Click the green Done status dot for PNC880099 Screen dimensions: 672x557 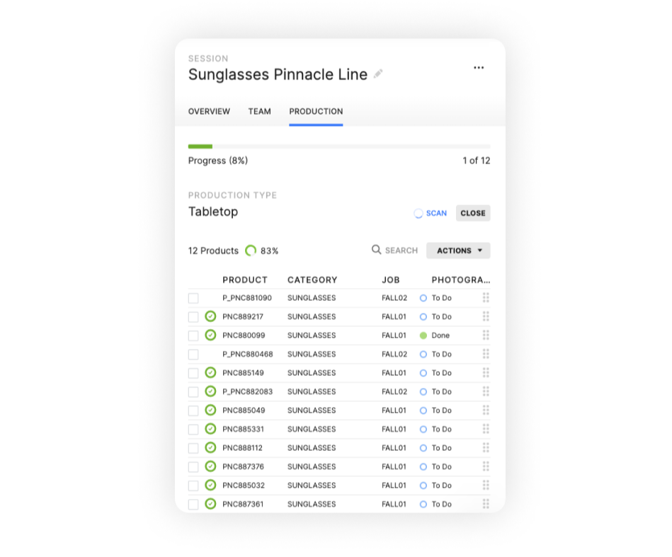[x=423, y=335]
